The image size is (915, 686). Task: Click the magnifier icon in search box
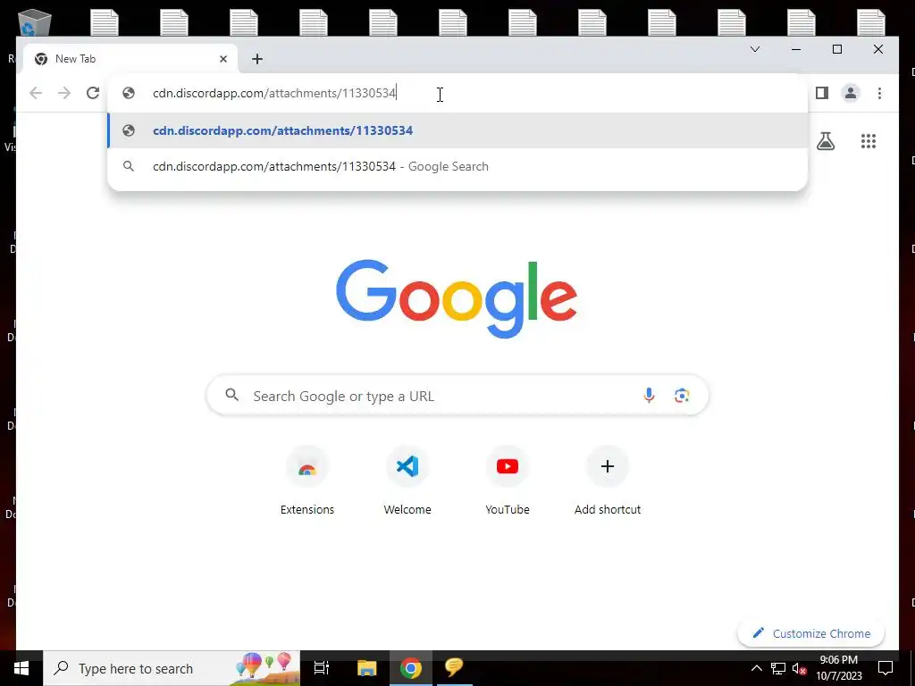[x=231, y=395]
